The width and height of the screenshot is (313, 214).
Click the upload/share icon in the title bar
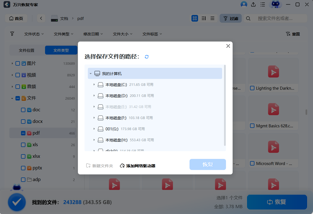(253, 4)
